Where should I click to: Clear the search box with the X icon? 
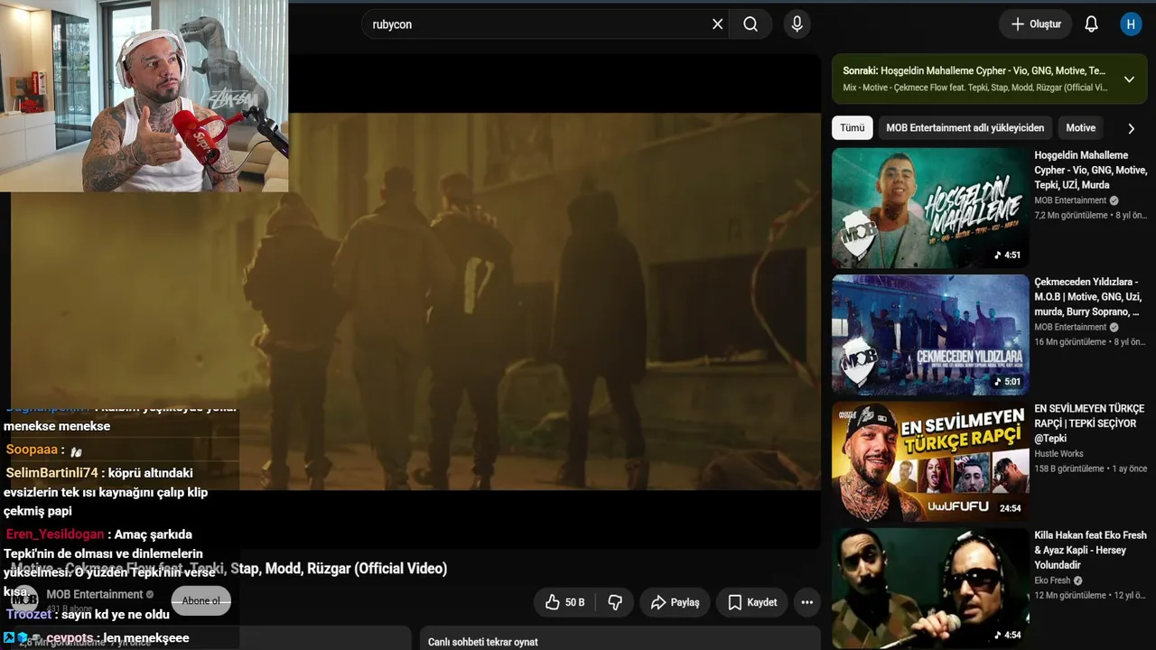click(x=717, y=24)
